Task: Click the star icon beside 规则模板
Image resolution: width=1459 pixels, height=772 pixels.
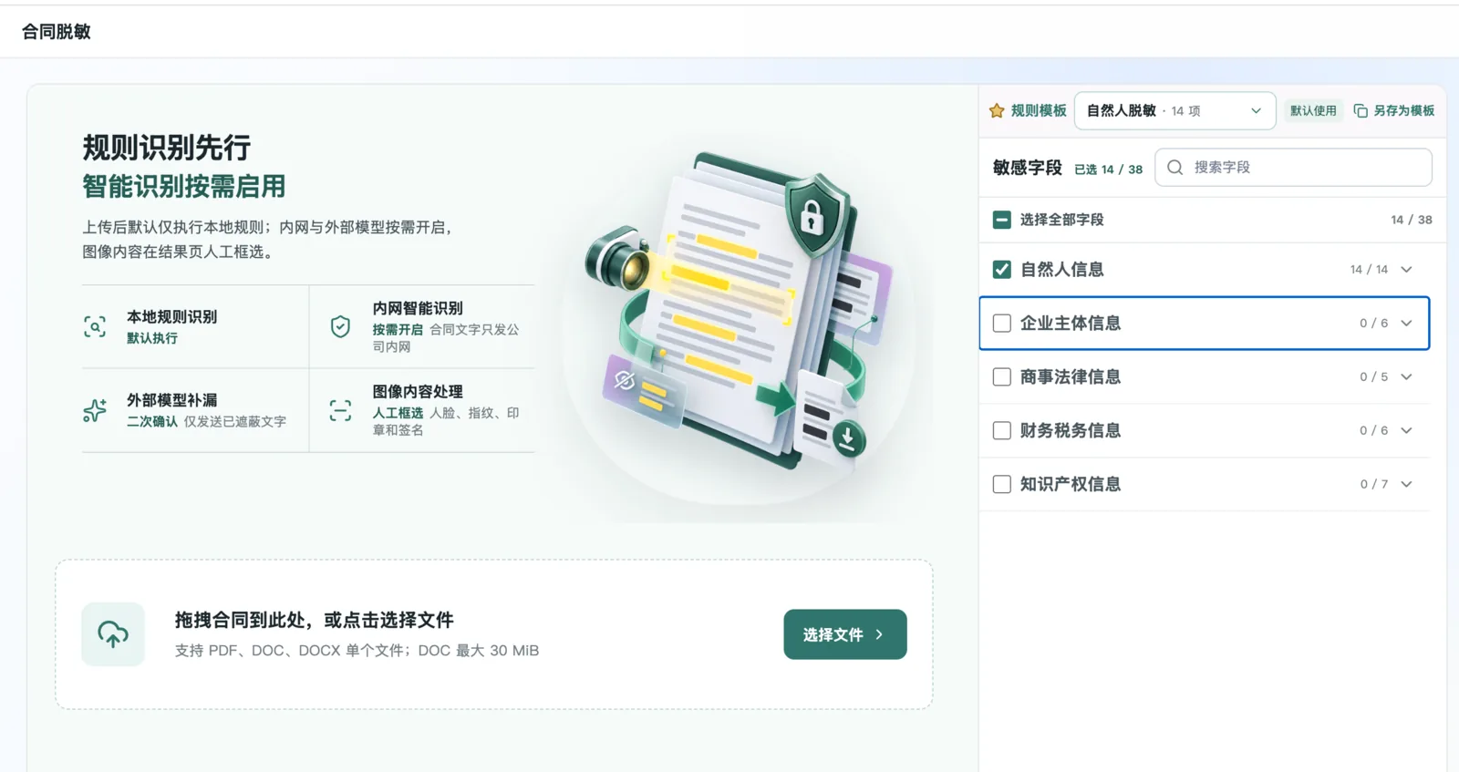Action: 997,110
